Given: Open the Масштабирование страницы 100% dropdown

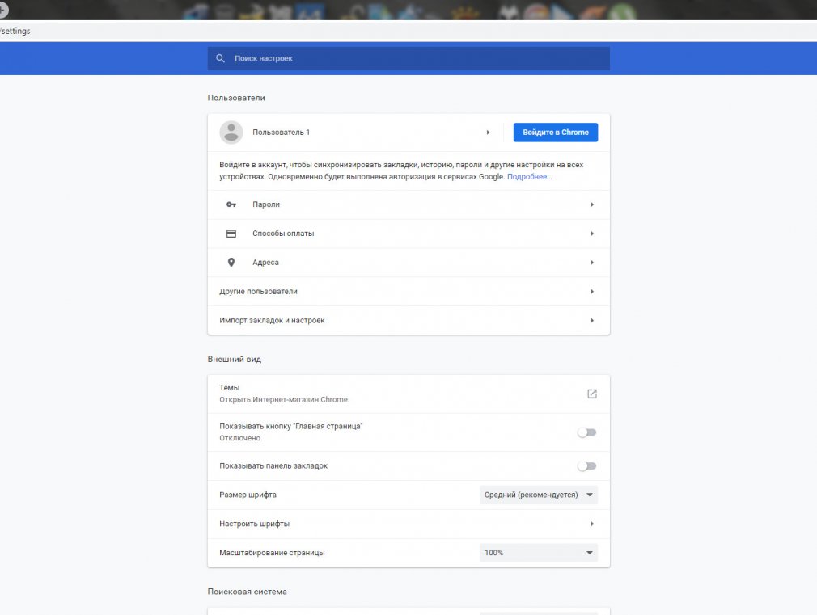Looking at the screenshot, I should 539,553.
